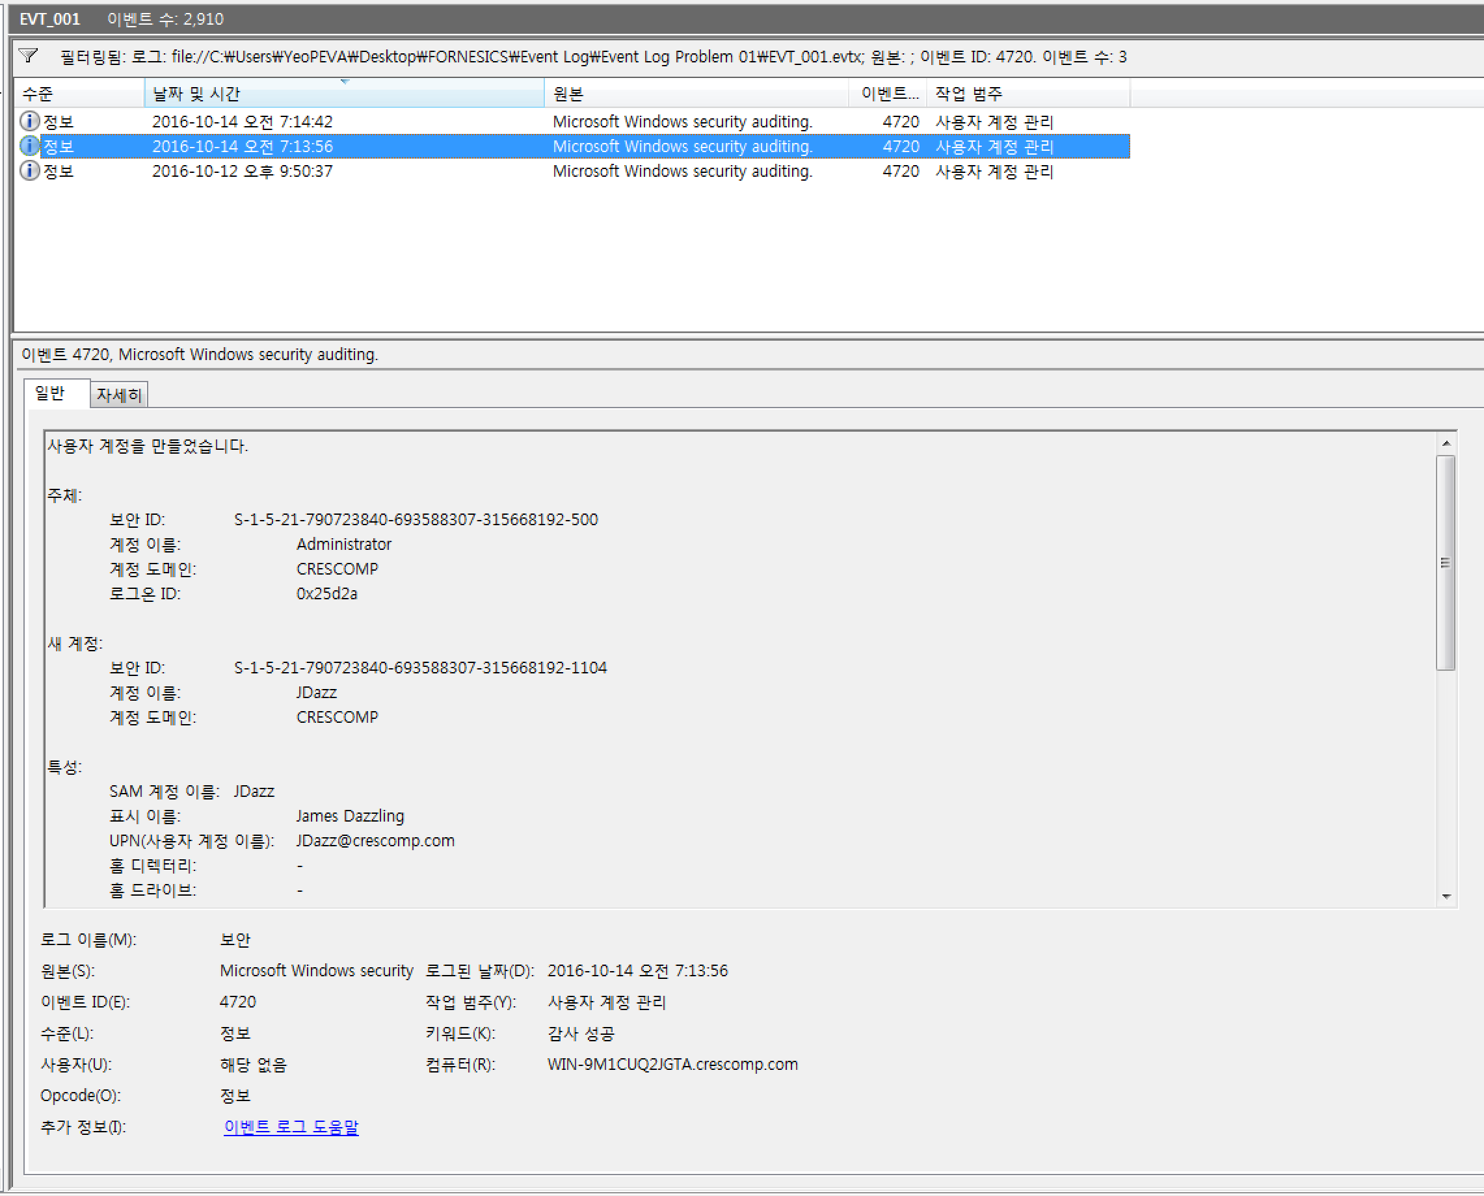Click the EVT_001 title bar label
The image size is (1484, 1196).
click(x=49, y=19)
